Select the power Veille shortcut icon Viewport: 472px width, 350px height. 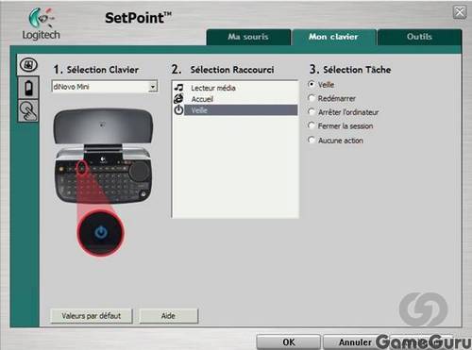click(x=178, y=109)
